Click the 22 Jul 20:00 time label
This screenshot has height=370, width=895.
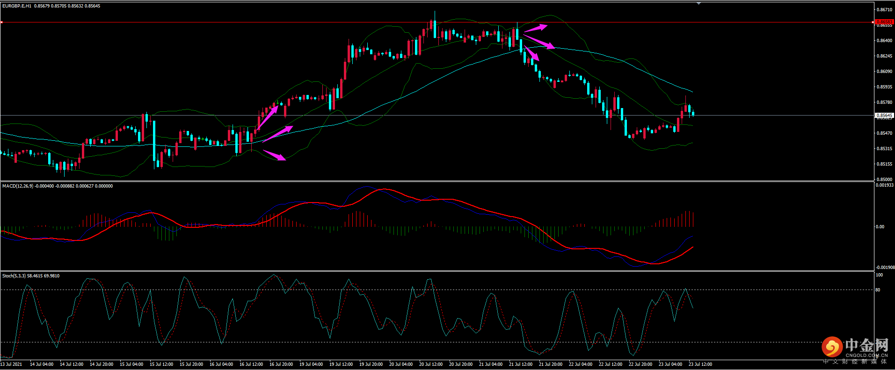[640, 364]
